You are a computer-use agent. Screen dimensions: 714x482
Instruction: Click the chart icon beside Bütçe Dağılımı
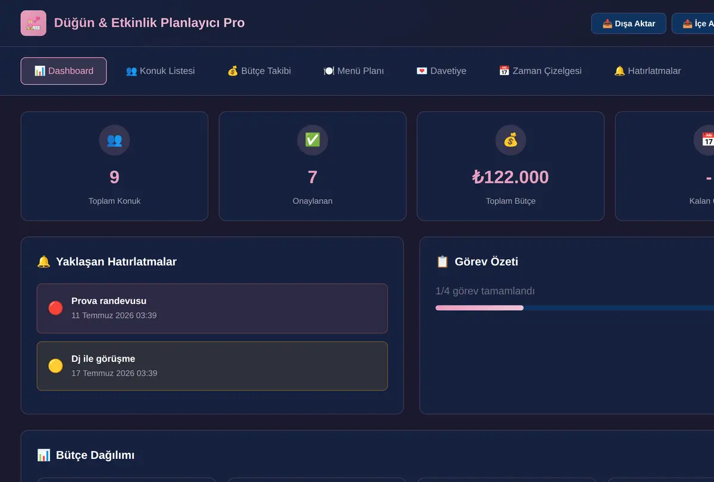(x=43, y=455)
